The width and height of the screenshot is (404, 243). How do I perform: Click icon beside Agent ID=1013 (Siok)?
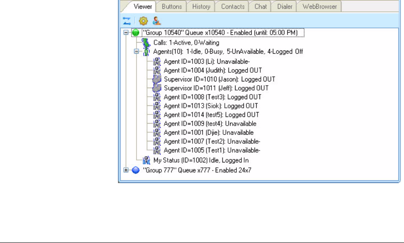(156, 106)
